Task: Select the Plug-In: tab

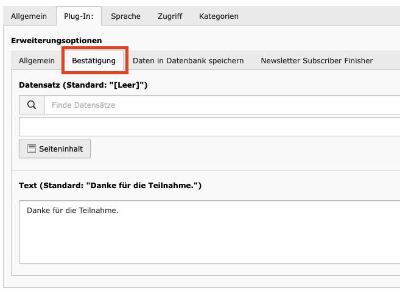Action: (x=79, y=16)
